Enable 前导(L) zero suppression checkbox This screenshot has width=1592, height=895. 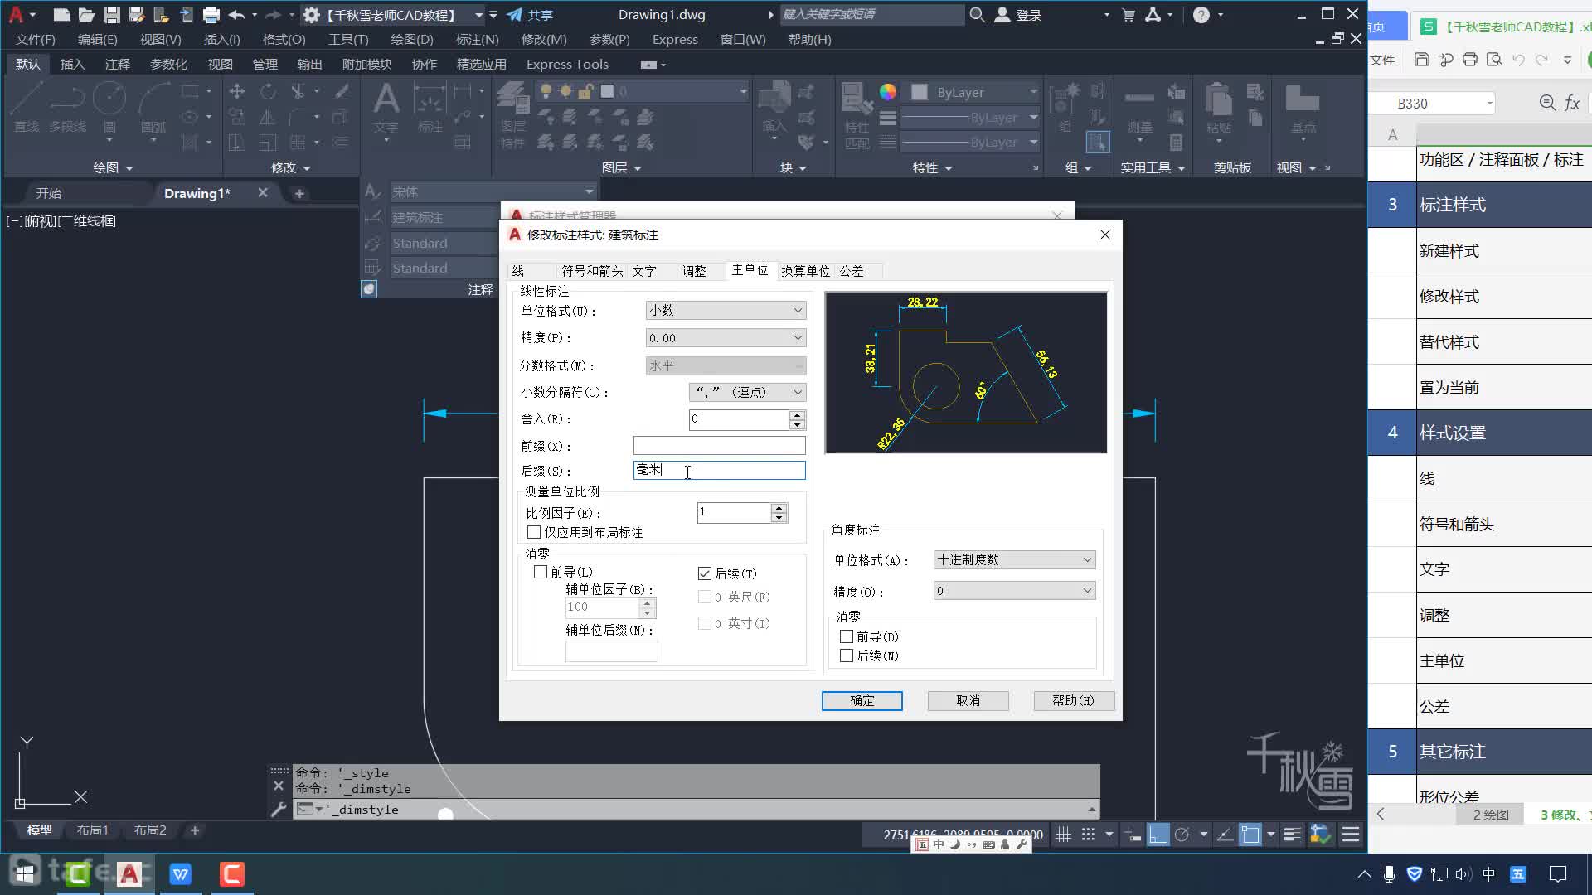pyautogui.click(x=541, y=572)
